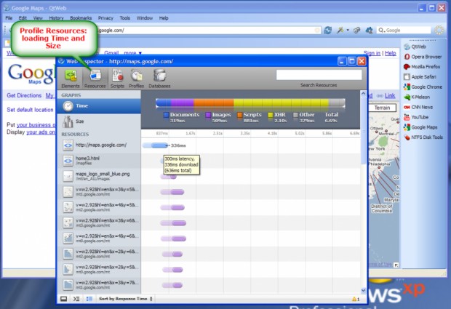
Task: Open the Scripts panel in Web Inspector
Action: tap(117, 79)
